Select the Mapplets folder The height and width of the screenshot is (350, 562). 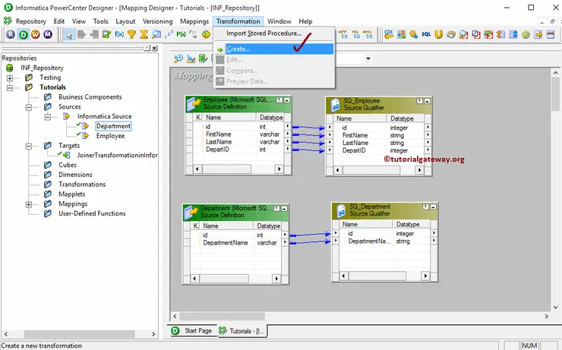pos(72,194)
